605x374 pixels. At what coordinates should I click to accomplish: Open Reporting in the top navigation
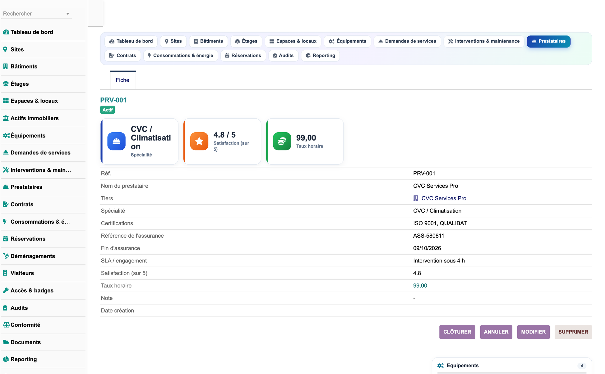[320, 56]
